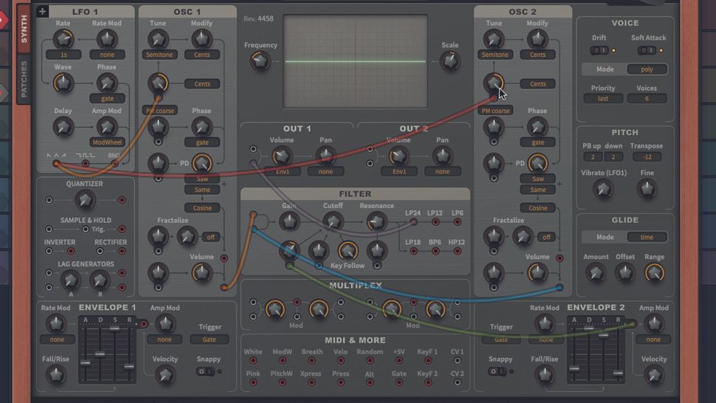Click the LFO 1 Rate Mod knob
This screenshot has height=403, width=716.
coord(107,39)
